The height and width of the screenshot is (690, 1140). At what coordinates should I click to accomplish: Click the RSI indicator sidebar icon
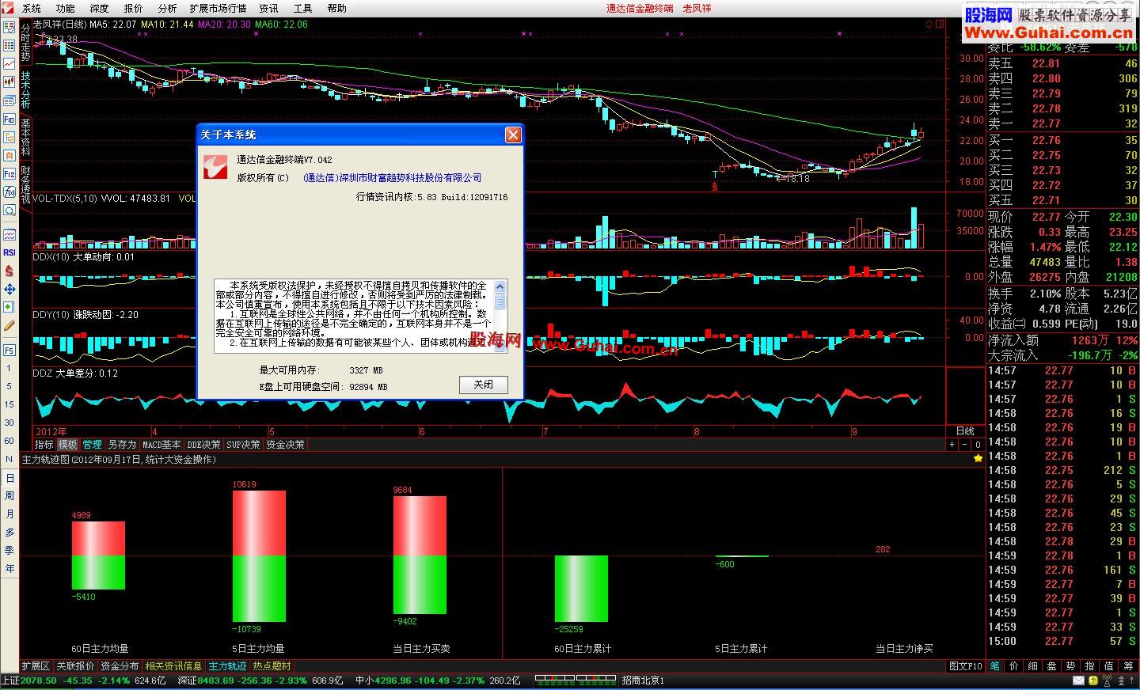point(9,252)
